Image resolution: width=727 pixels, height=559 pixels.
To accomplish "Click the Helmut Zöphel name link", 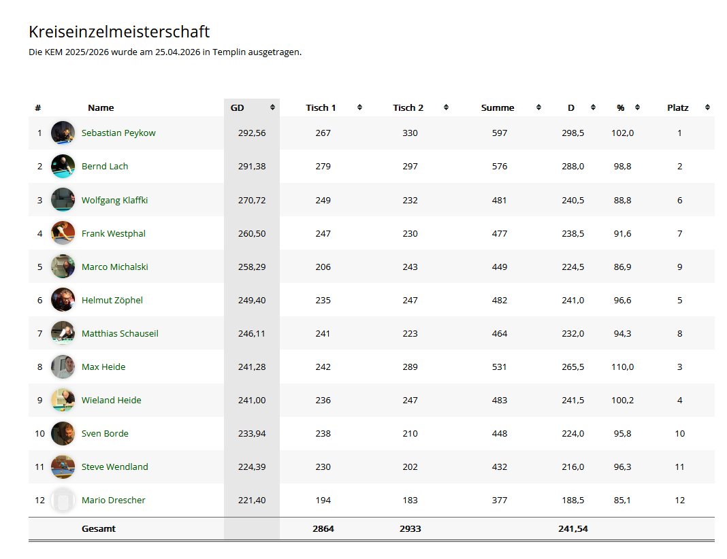I will pyautogui.click(x=112, y=300).
